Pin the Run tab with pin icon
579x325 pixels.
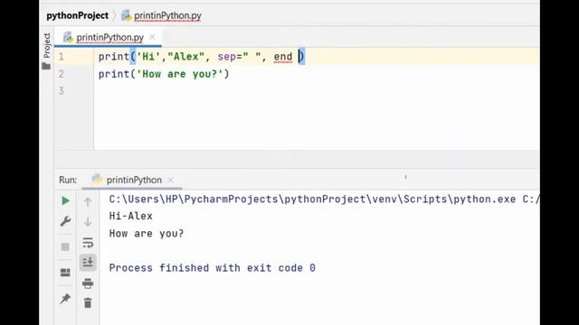pos(65,299)
